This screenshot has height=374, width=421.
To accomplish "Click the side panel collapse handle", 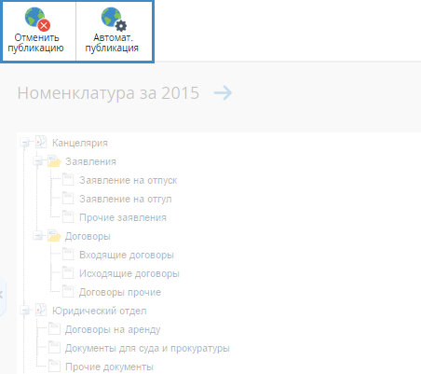I will (x=2, y=295).
